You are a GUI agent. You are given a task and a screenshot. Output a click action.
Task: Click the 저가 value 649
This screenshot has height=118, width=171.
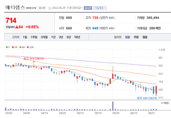click(95, 28)
